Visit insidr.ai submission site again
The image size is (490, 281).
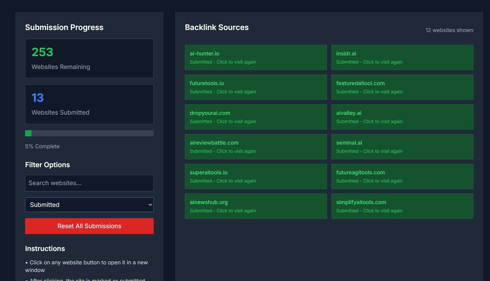pos(402,57)
